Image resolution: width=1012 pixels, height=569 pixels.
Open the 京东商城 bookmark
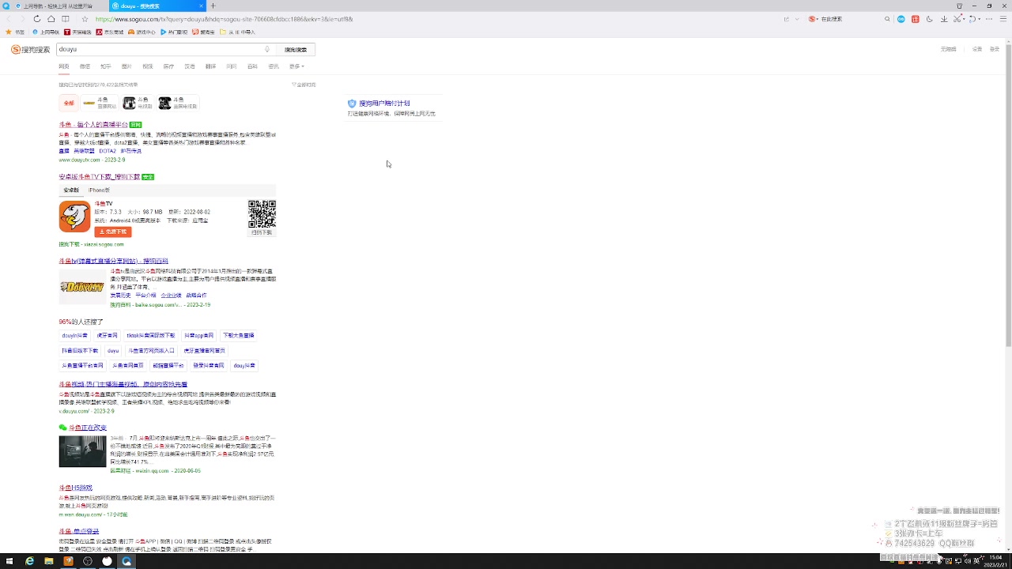point(110,32)
